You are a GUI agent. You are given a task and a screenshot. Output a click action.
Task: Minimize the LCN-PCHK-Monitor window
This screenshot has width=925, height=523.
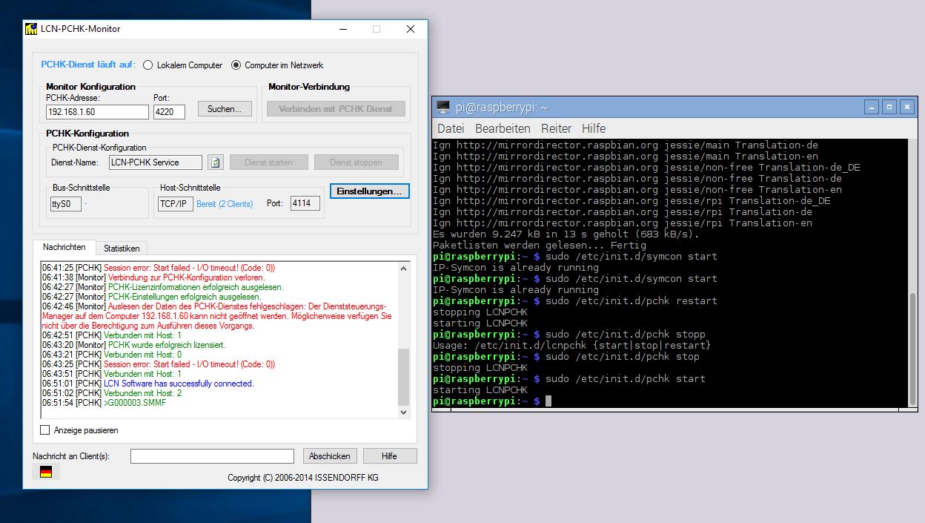tap(343, 29)
